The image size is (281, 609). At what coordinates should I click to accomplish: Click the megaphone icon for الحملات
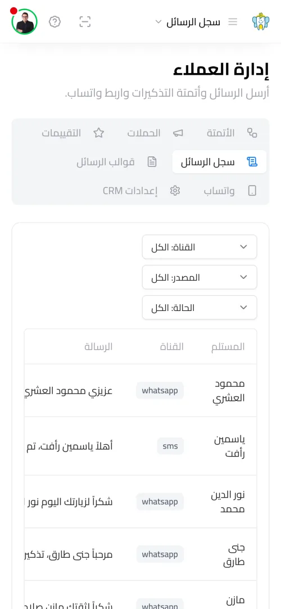point(178,133)
